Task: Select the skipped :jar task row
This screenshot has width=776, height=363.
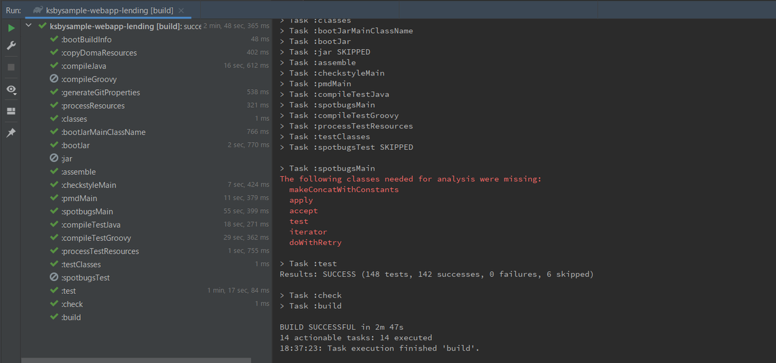Action: point(146,159)
